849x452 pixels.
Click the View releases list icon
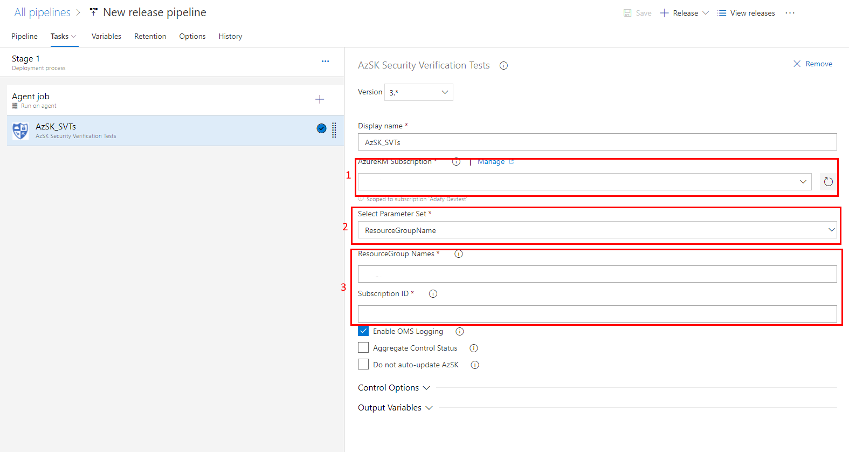click(722, 13)
